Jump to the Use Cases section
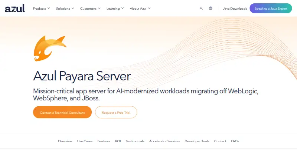Image resolution: width=297 pixels, height=163 pixels. coord(85,141)
